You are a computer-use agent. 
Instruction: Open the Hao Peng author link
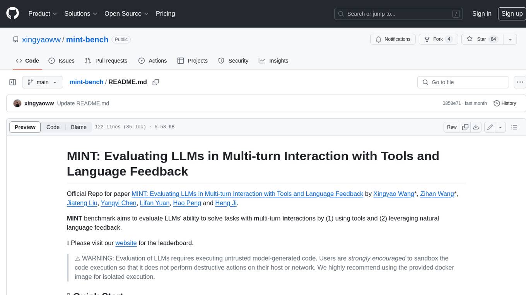[x=187, y=203]
